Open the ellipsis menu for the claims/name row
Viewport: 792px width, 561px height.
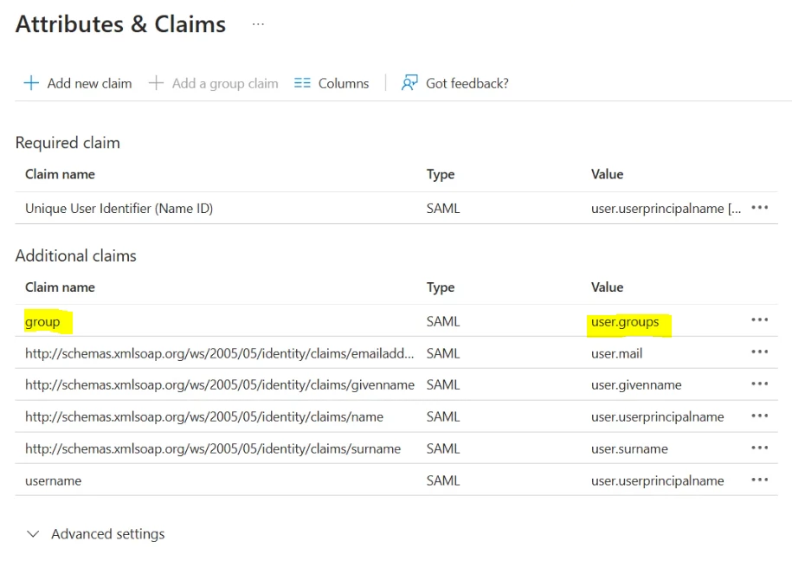coord(760,416)
